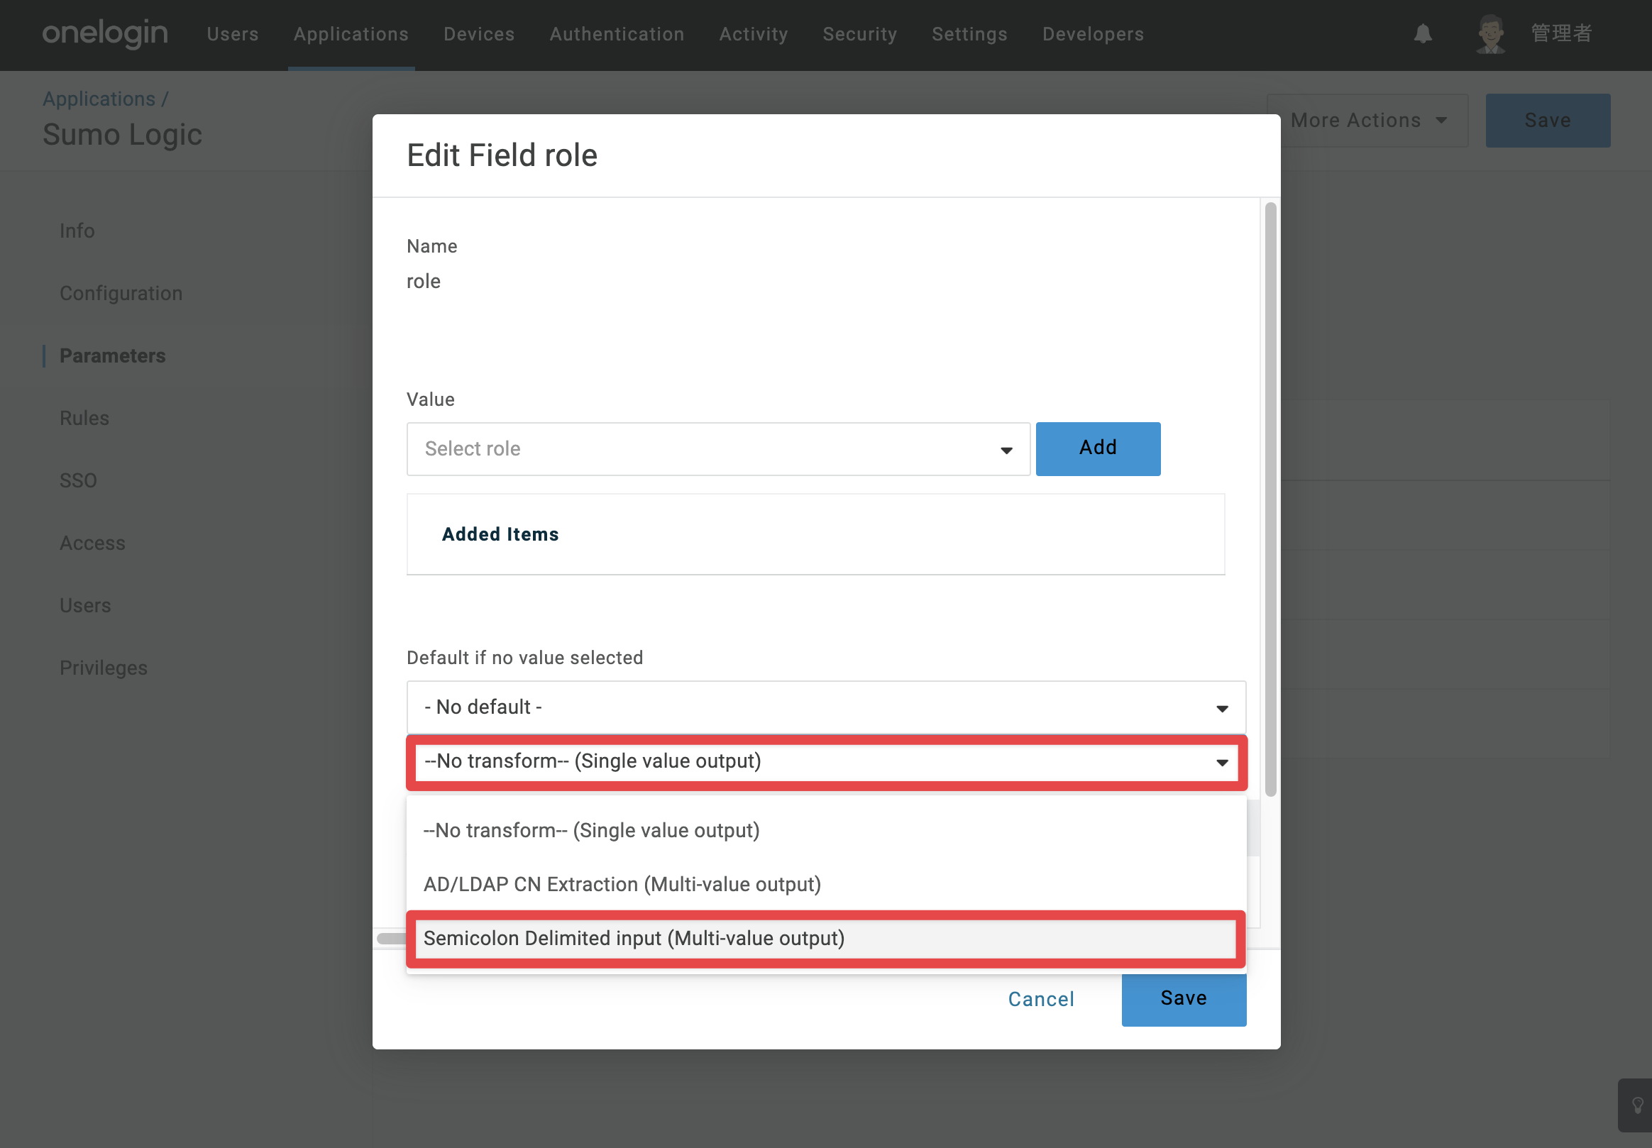
Task: Expand the More Actions dropdown
Action: pyautogui.click(x=1368, y=120)
